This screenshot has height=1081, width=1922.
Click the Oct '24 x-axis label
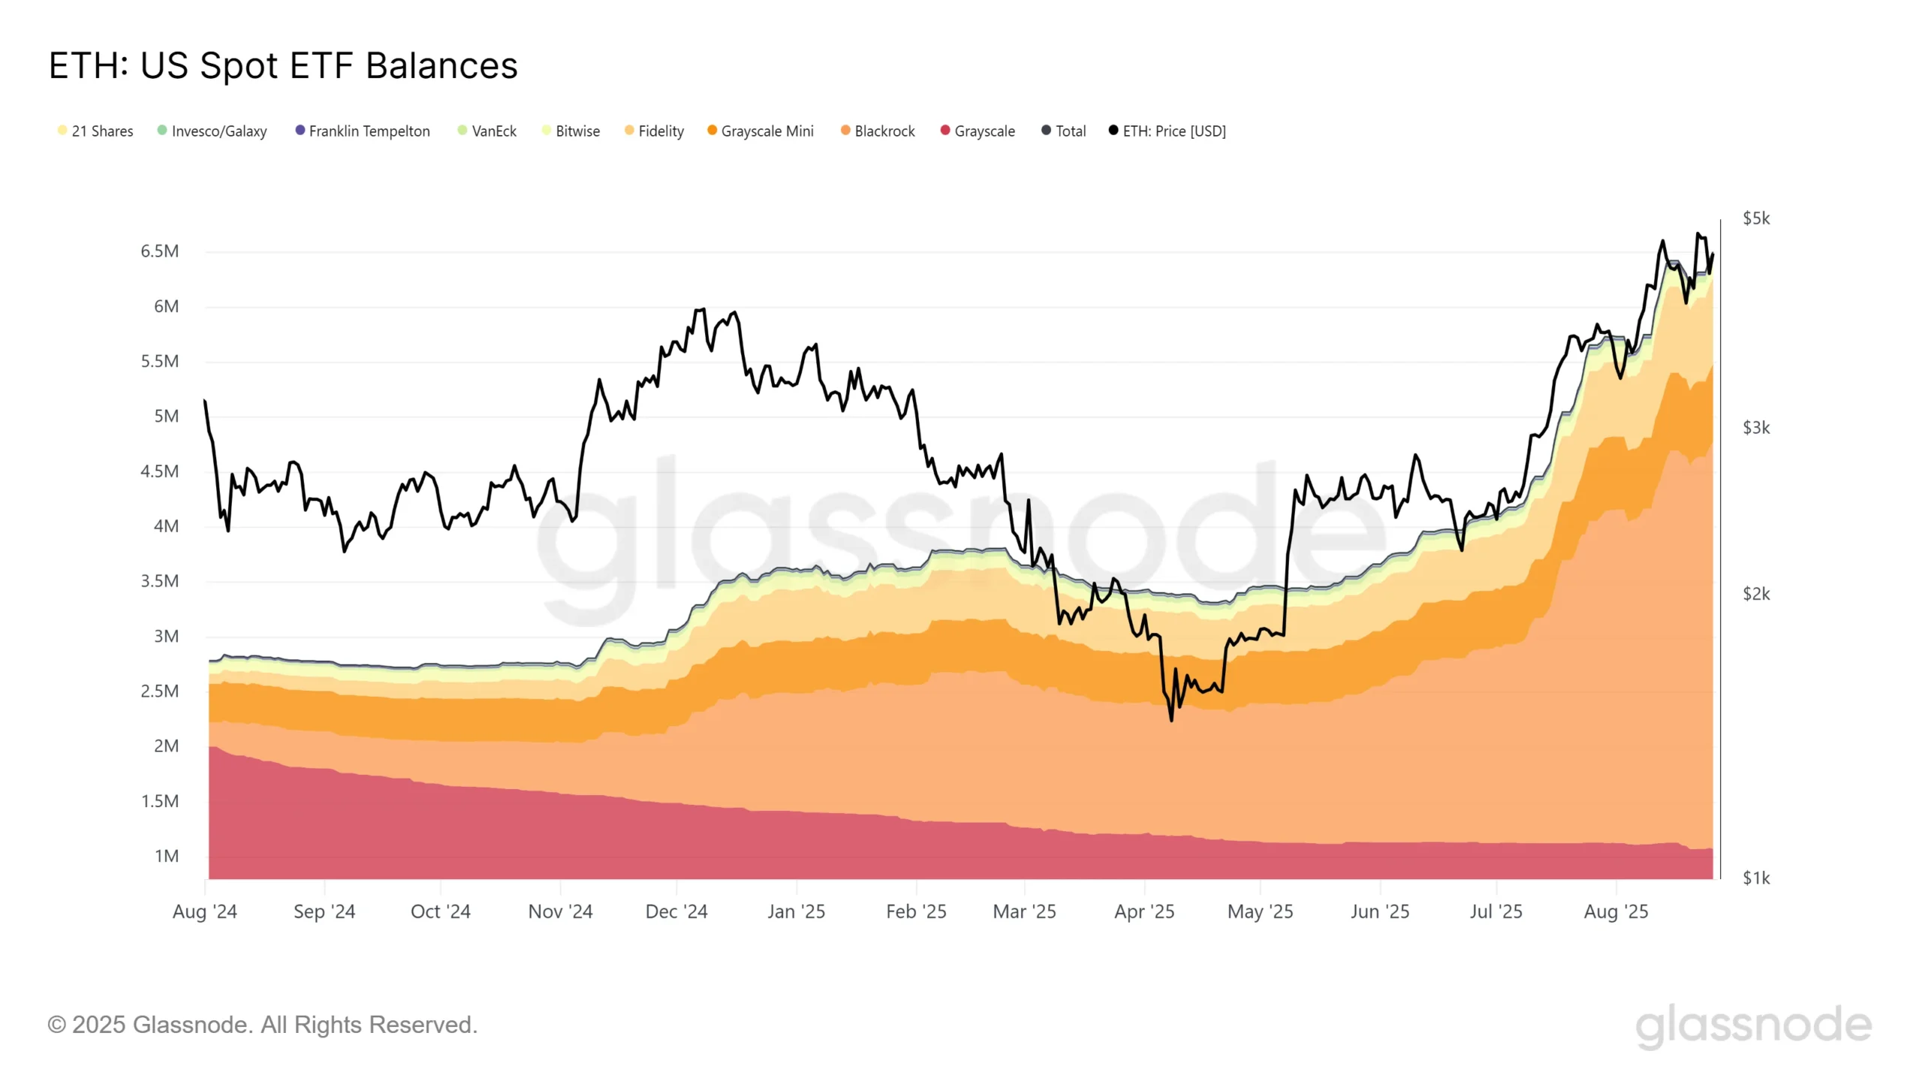click(441, 911)
